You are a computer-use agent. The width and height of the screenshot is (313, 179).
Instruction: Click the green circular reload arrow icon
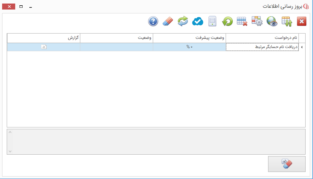coord(227,22)
